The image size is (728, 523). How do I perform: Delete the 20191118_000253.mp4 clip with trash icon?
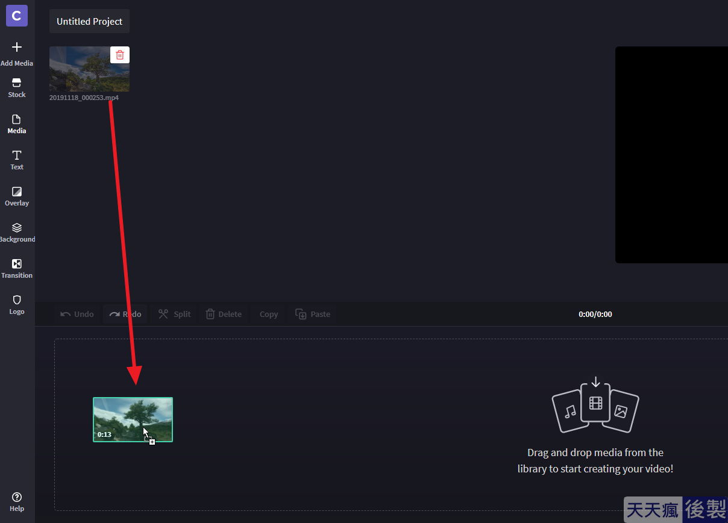[120, 55]
